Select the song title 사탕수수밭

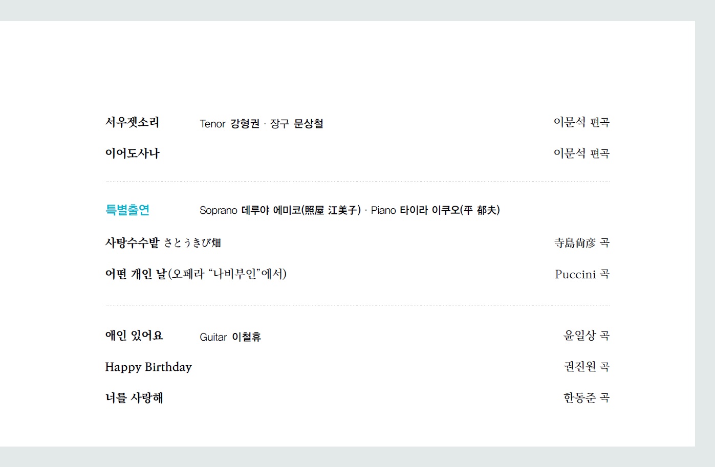pyautogui.click(x=132, y=243)
